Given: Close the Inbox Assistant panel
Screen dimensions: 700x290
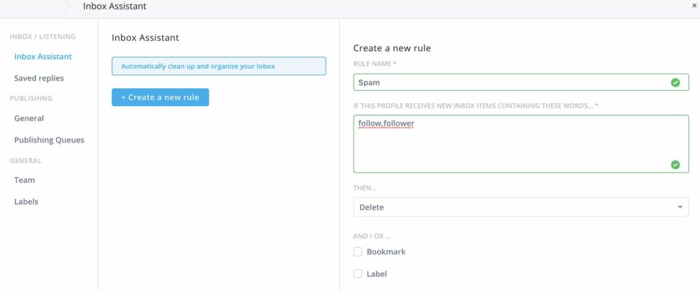Looking at the screenshot, I should pos(695,5).
